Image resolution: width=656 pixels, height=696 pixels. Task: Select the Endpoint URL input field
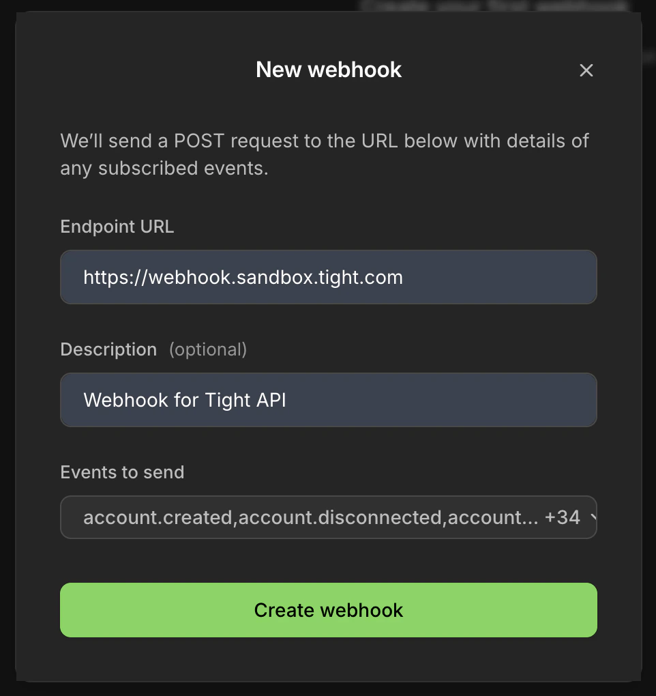pos(329,277)
